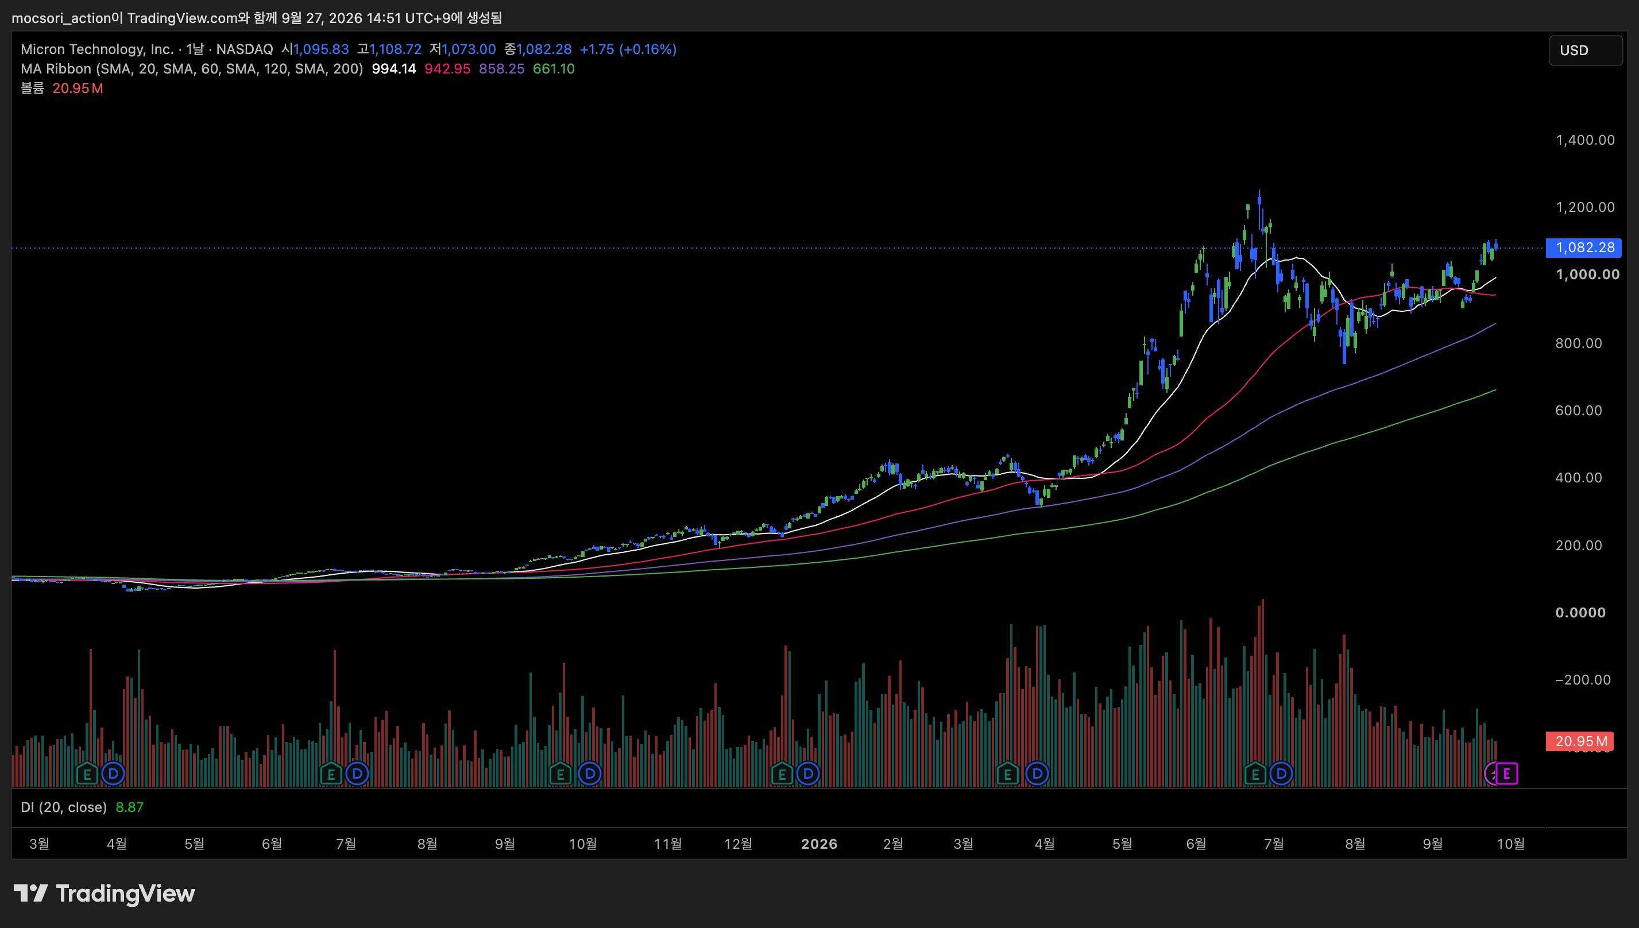Click the leftmost green E earnings marker

point(87,775)
